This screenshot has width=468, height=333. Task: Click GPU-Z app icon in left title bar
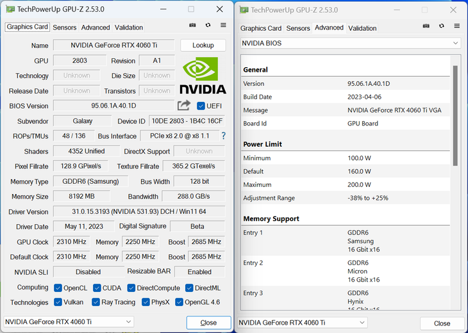click(10, 9)
